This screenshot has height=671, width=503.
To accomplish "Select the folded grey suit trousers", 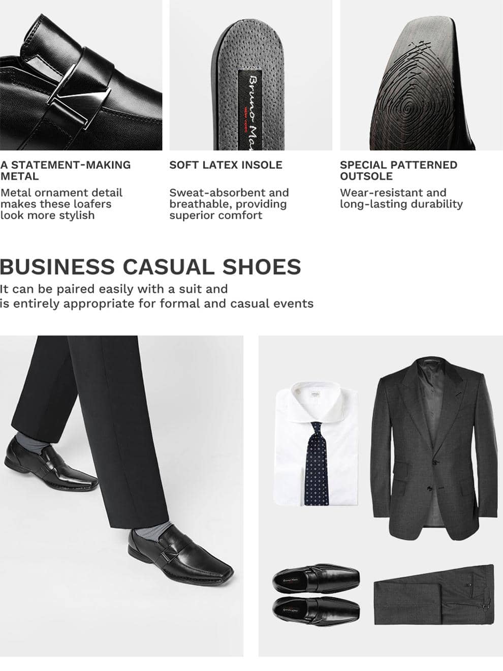I will [x=434, y=595].
